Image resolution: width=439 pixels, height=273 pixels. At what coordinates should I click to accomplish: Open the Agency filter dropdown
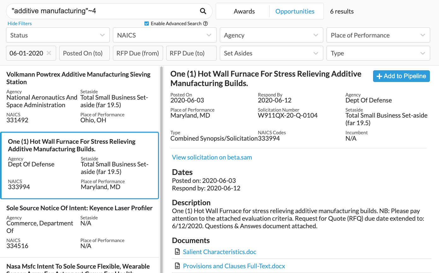(x=272, y=35)
